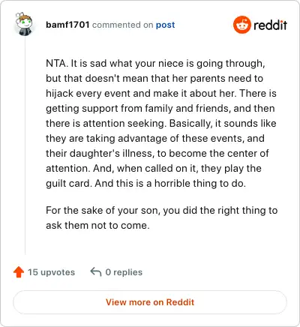Click the "reddit" wordmark text
This screenshot has height=327, width=300.
click(270, 25)
